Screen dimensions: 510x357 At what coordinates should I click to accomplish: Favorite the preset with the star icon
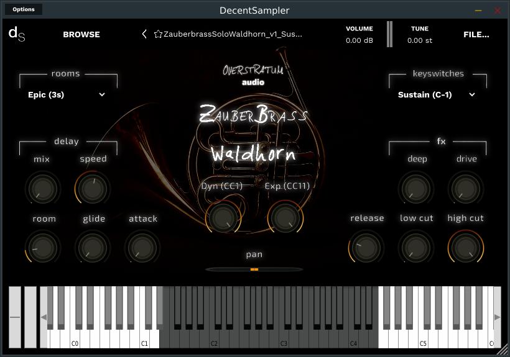(x=158, y=34)
